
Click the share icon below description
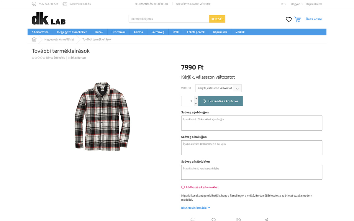pos(266,219)
